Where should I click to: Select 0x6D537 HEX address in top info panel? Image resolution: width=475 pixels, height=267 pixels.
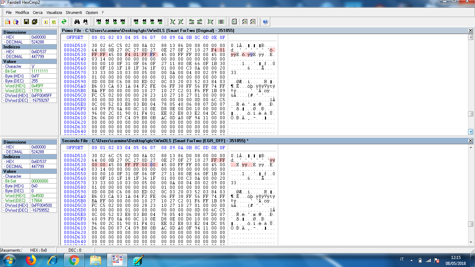point(43,52)
